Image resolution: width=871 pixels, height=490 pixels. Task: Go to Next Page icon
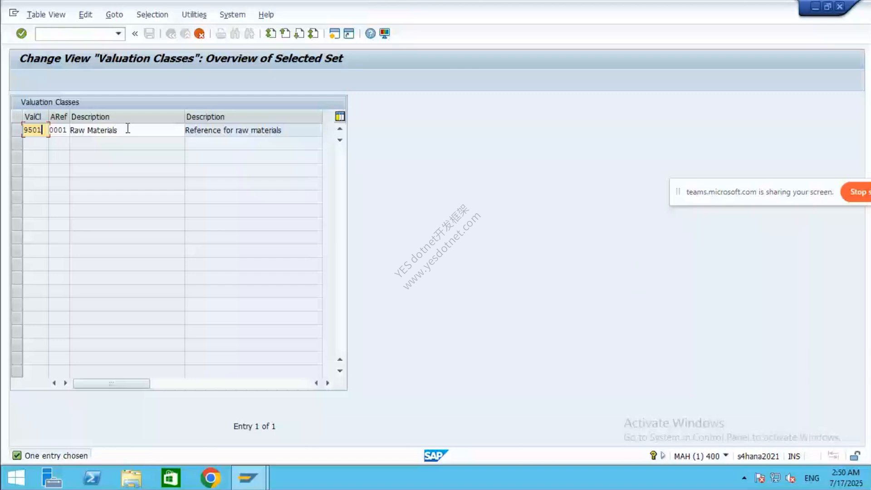(x=299, y=34)
